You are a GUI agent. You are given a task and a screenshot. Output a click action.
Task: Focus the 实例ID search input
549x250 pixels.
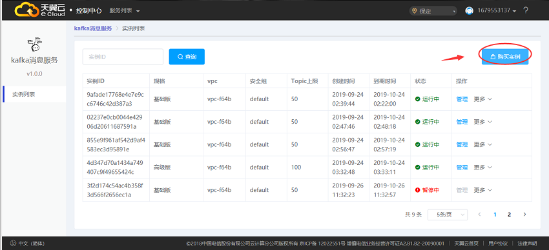point(123,57)
